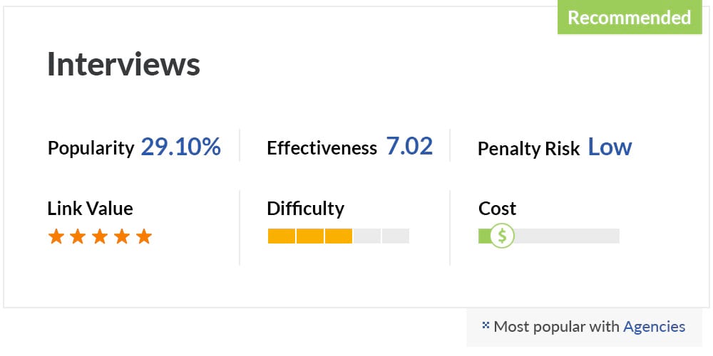The width and height of the screenshot is (713, 356).
Task: Click the fifth Link Value star
Action: [x=144, y=236]
